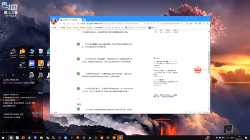The height and width of the screenshot is (140, 250).
Task: Bookmark this page with the star icon
Action: (x=151, y=23)
